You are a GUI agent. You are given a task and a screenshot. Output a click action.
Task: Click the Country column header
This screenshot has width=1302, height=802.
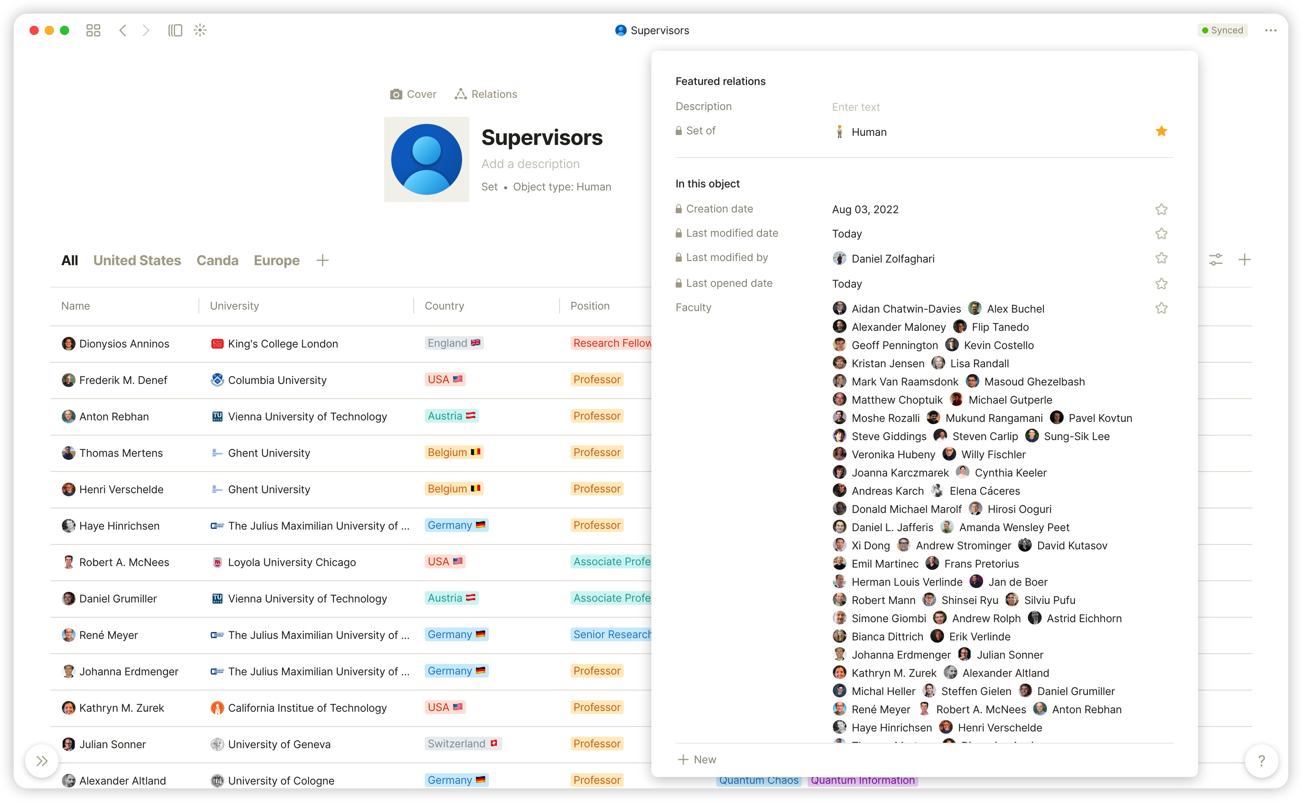coord(445,306)
